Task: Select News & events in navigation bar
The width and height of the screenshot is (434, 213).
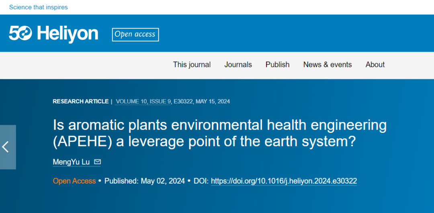Action: pos(327,64)
